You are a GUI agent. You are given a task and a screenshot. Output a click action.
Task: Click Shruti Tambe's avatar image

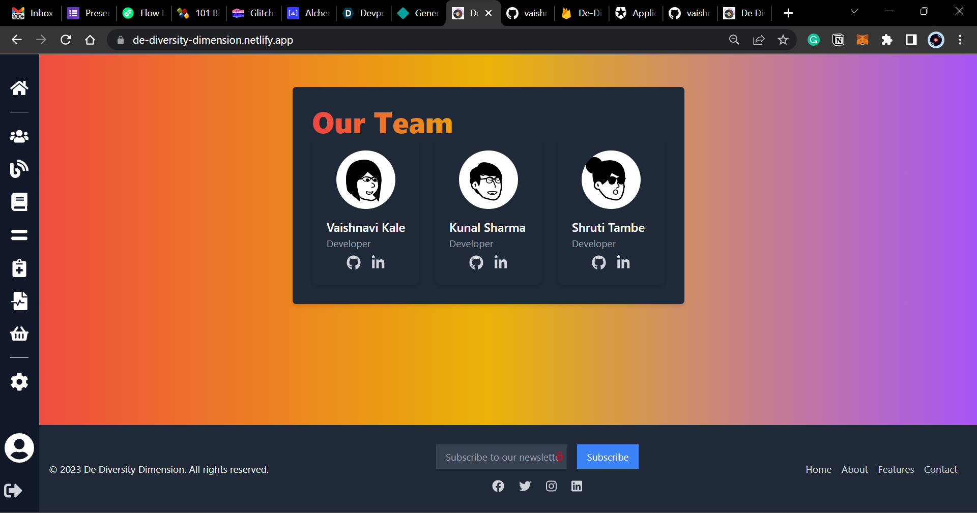pos(611,179)
